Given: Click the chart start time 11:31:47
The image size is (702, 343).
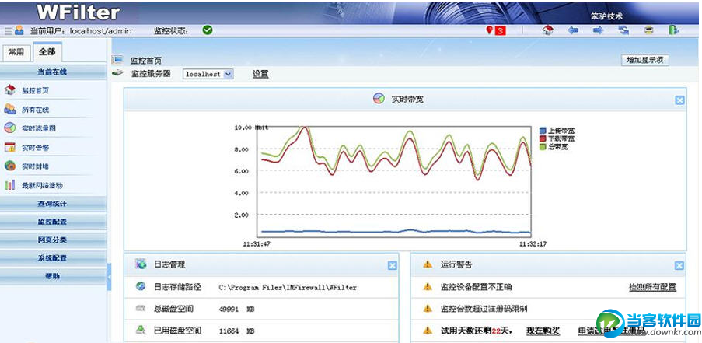Looking at the screenshot, I should coord(257,244).
